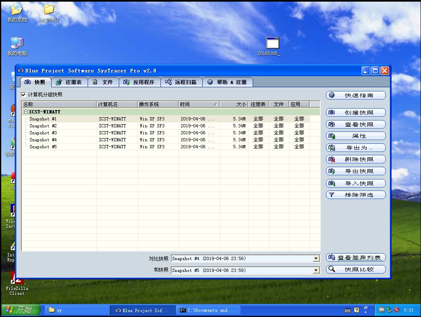Screen dimensions: 421x317
Task: Switch to the sy taskbar folder window
Action: click(77, 310)
